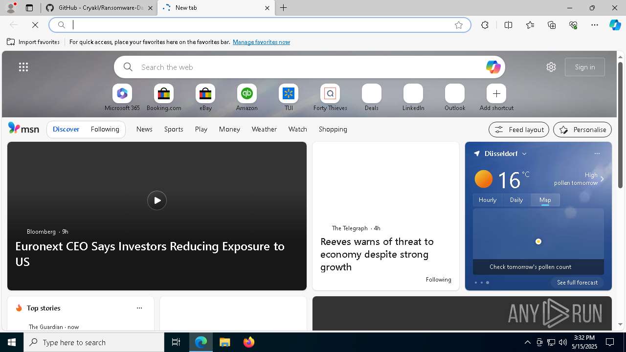626x352 pixels.
Task: Click the page vertical scrollbar thumb
Action: pos(620,125)
